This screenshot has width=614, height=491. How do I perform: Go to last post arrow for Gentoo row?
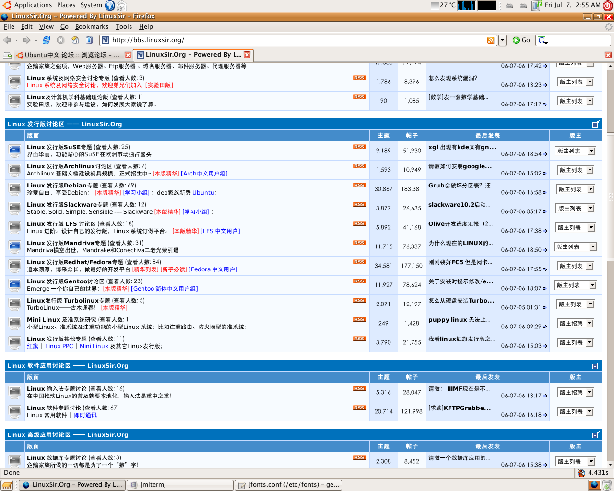(x=545, y=289)
